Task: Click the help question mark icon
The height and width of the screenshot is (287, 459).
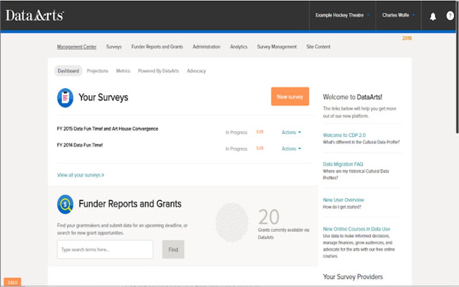Action: [x=450, y=15]
